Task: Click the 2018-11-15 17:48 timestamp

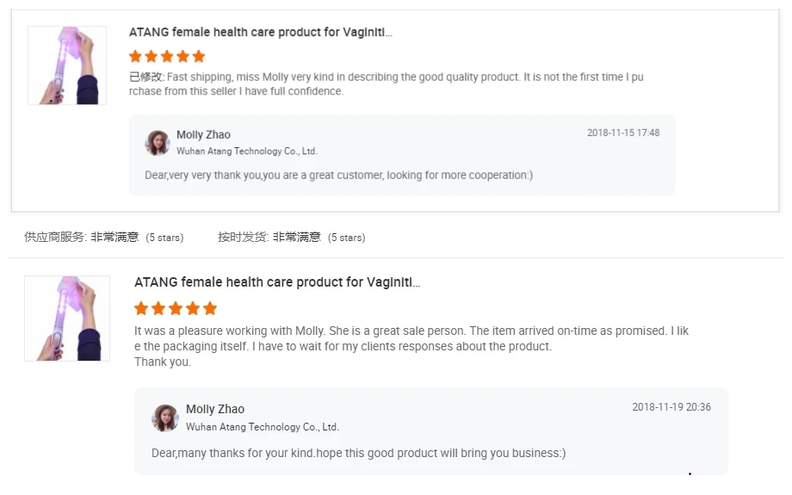Action: pos(623,133)
